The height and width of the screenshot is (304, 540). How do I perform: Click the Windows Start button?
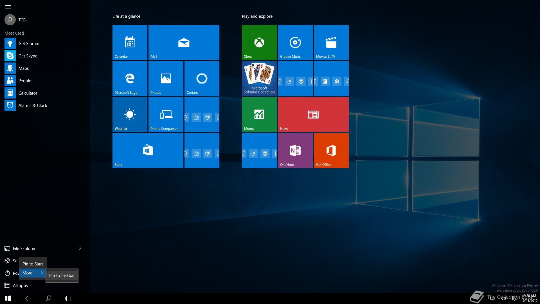tap(8, 298)
